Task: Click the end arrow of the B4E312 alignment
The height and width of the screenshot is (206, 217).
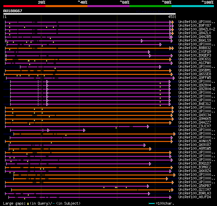Action: 170,104
